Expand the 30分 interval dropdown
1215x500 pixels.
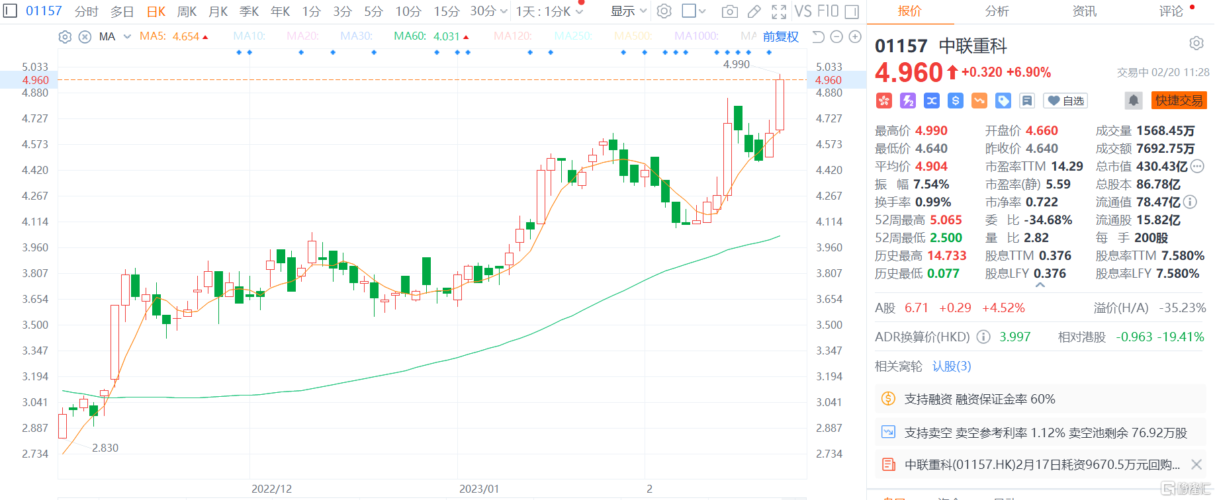tap(504, 11)
